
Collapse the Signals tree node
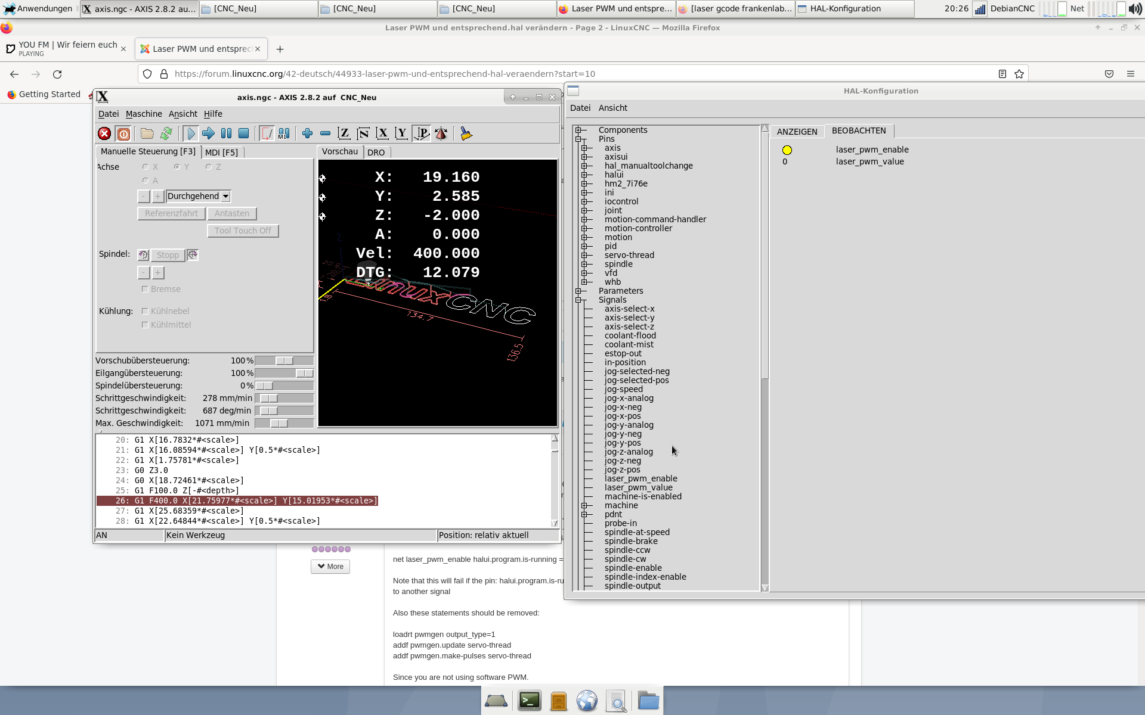point(578,300)
